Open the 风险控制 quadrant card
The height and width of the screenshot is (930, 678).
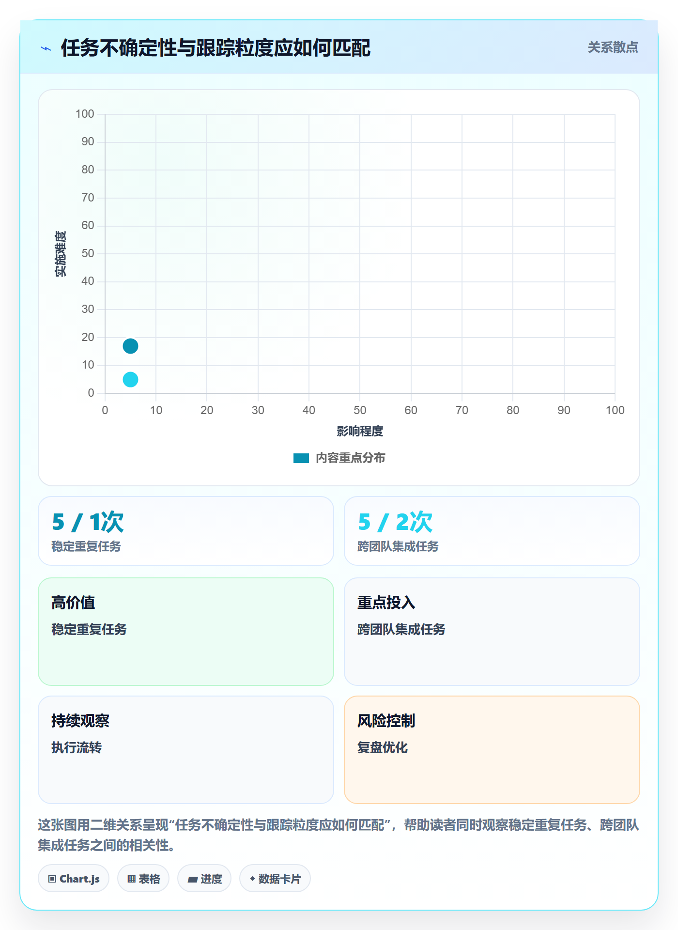click(492, 750)
